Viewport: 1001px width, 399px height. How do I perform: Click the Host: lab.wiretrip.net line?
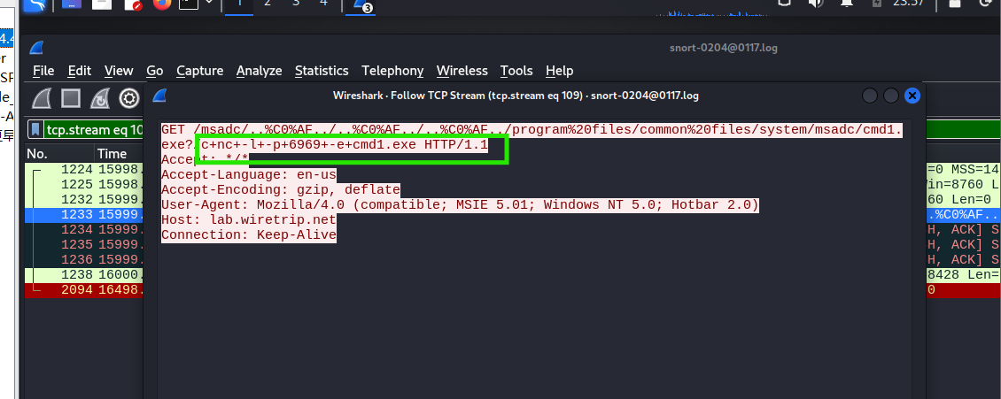tap(249, 220)
